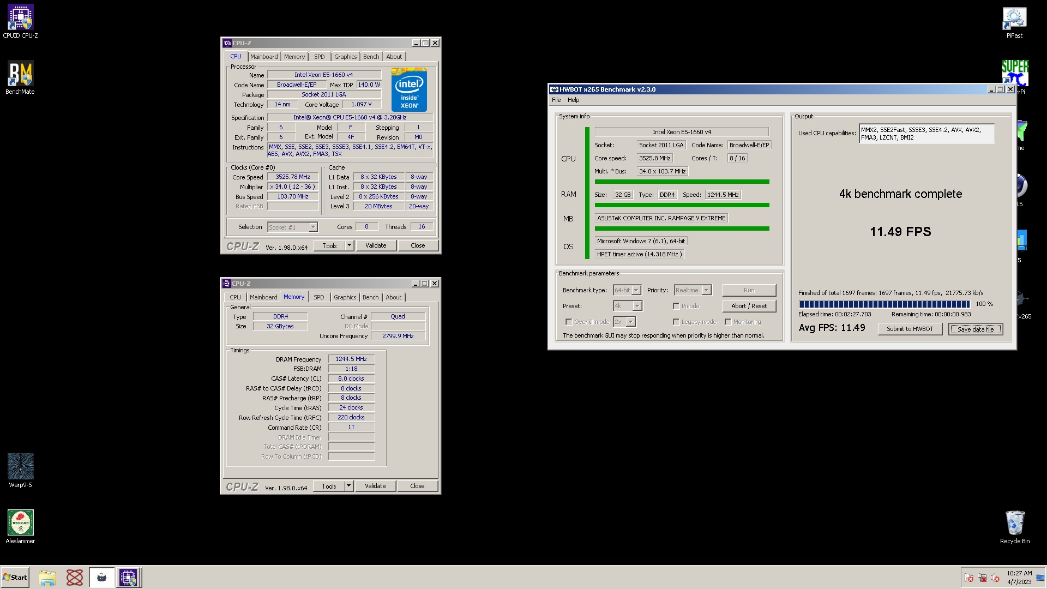The image size is (1047, 589).
Task: Expand Tools dropdown arrow in Memory CPU-Z
Action: coord(349,486)
